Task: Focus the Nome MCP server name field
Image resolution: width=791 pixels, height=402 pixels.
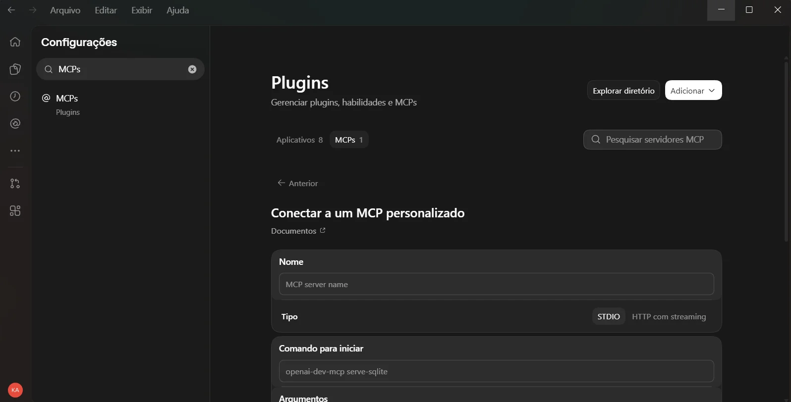Action: click(x=496, y=284)
